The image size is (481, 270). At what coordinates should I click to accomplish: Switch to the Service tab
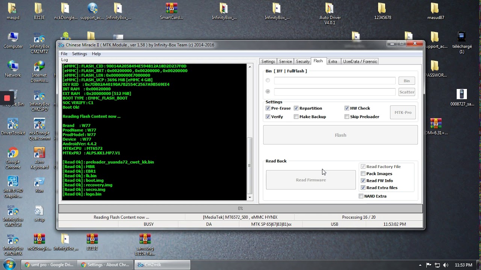(285, 61)
